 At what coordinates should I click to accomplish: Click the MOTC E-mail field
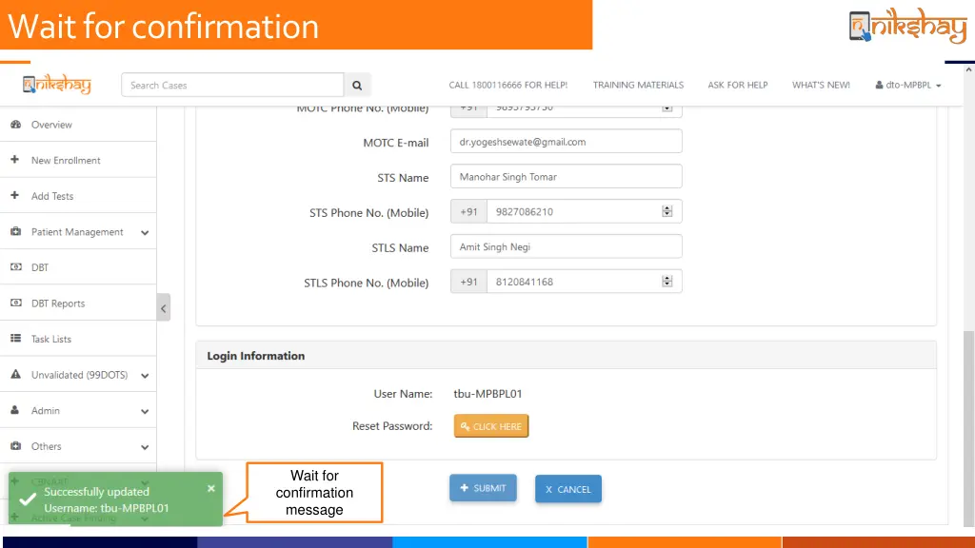566,142
